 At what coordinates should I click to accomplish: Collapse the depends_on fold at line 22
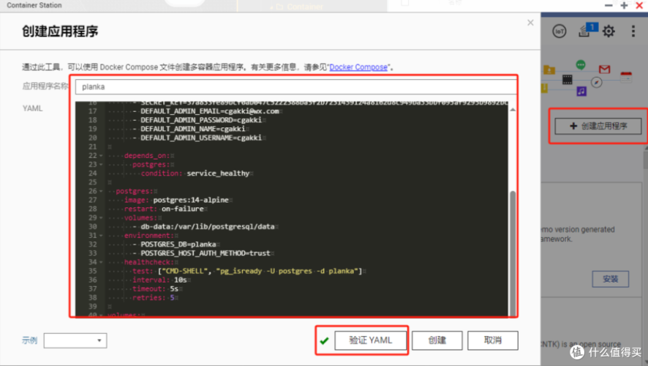[101, 156]
